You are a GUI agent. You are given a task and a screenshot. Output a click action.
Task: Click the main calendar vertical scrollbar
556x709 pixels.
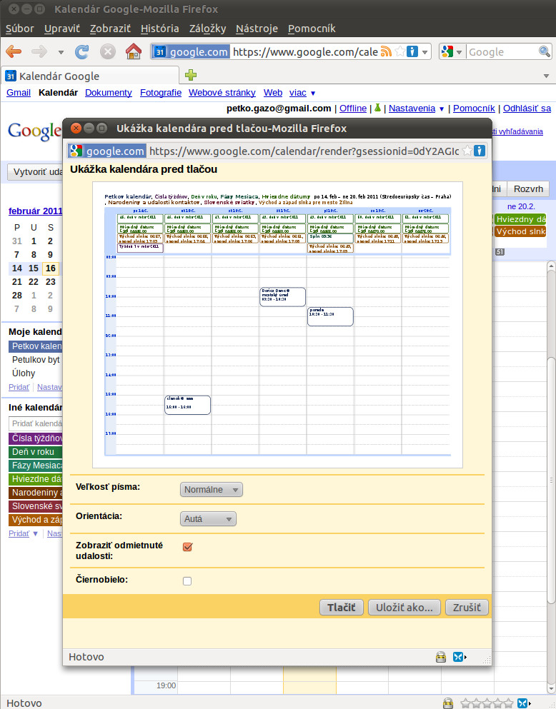pos(551,479)
